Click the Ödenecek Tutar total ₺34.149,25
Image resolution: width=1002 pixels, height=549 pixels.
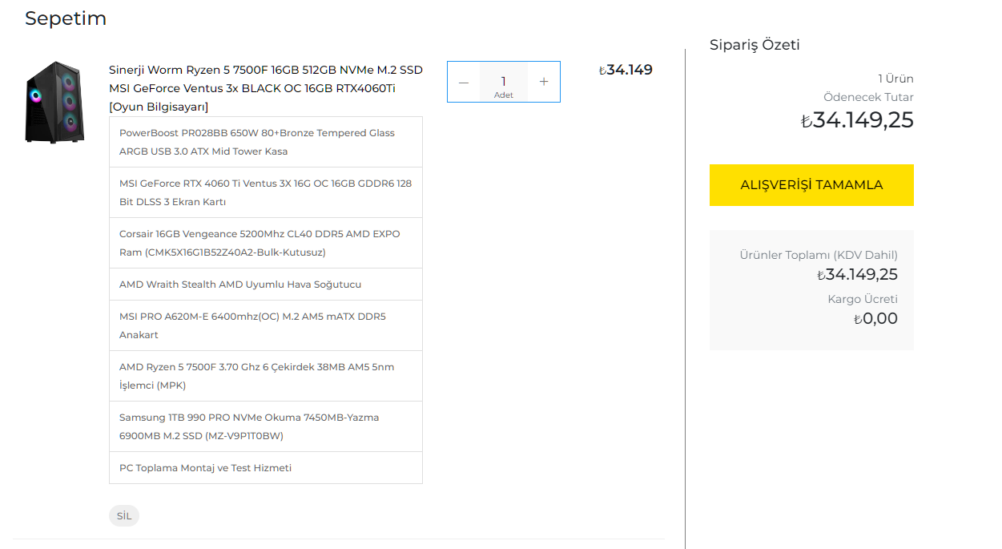tap(857, 120)
